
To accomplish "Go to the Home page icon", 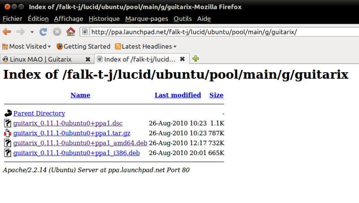I will pyautogui.click(x=71, y=31).
